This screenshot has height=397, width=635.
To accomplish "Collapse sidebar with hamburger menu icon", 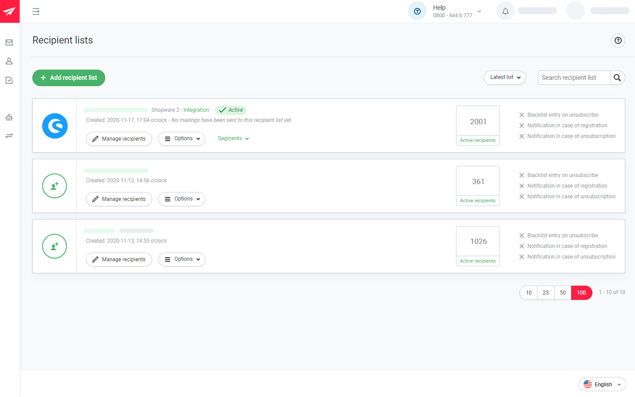I will tap(36, 12).
